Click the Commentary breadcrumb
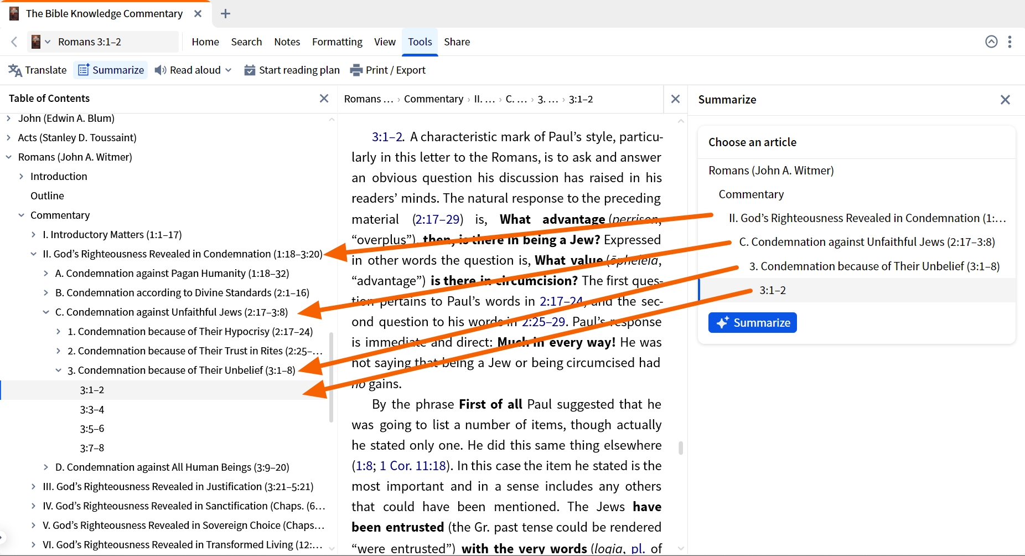This screenshot has width=1025, height=556. coord(433,99)
